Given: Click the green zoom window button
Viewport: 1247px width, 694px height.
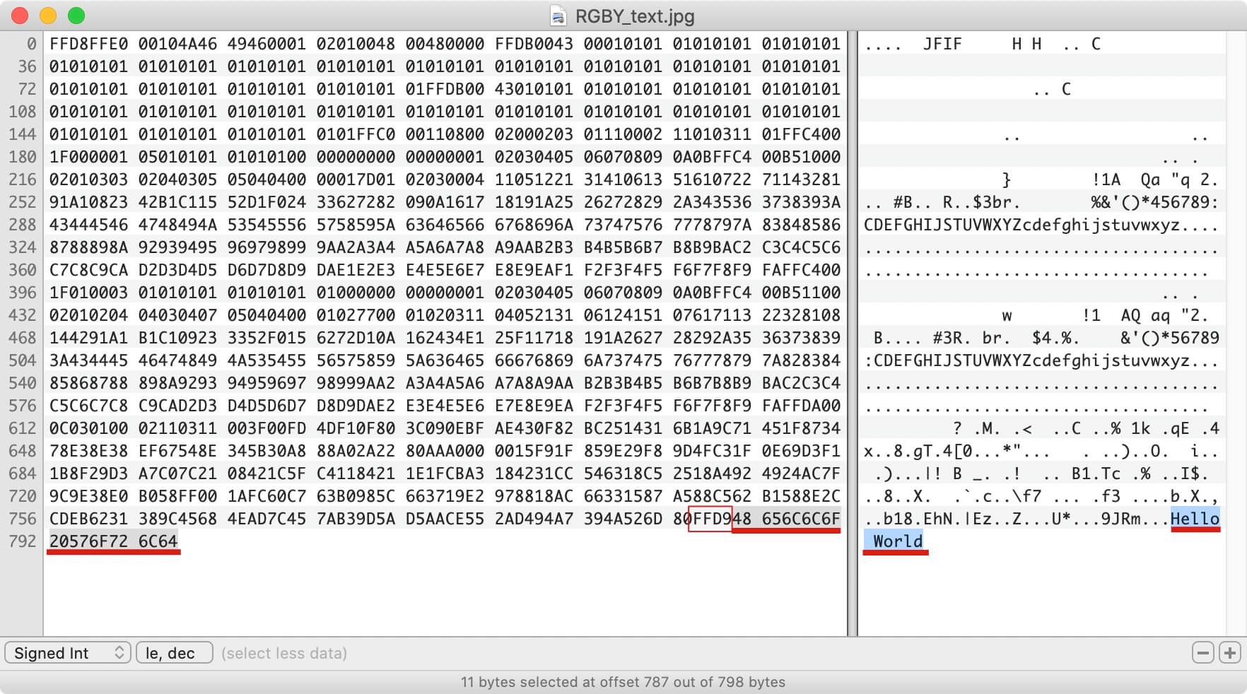Looking at the screenshot, I should point(76,16).
